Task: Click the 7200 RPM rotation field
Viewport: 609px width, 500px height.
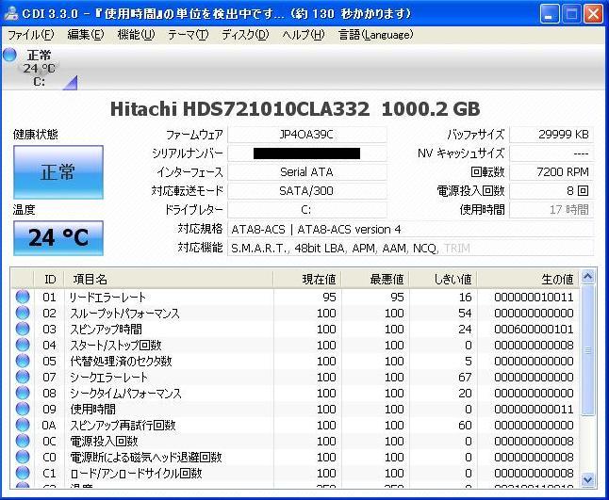Action: tap(551, 171)
